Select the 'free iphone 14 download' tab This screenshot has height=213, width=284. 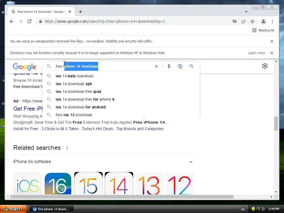(41, 12)
